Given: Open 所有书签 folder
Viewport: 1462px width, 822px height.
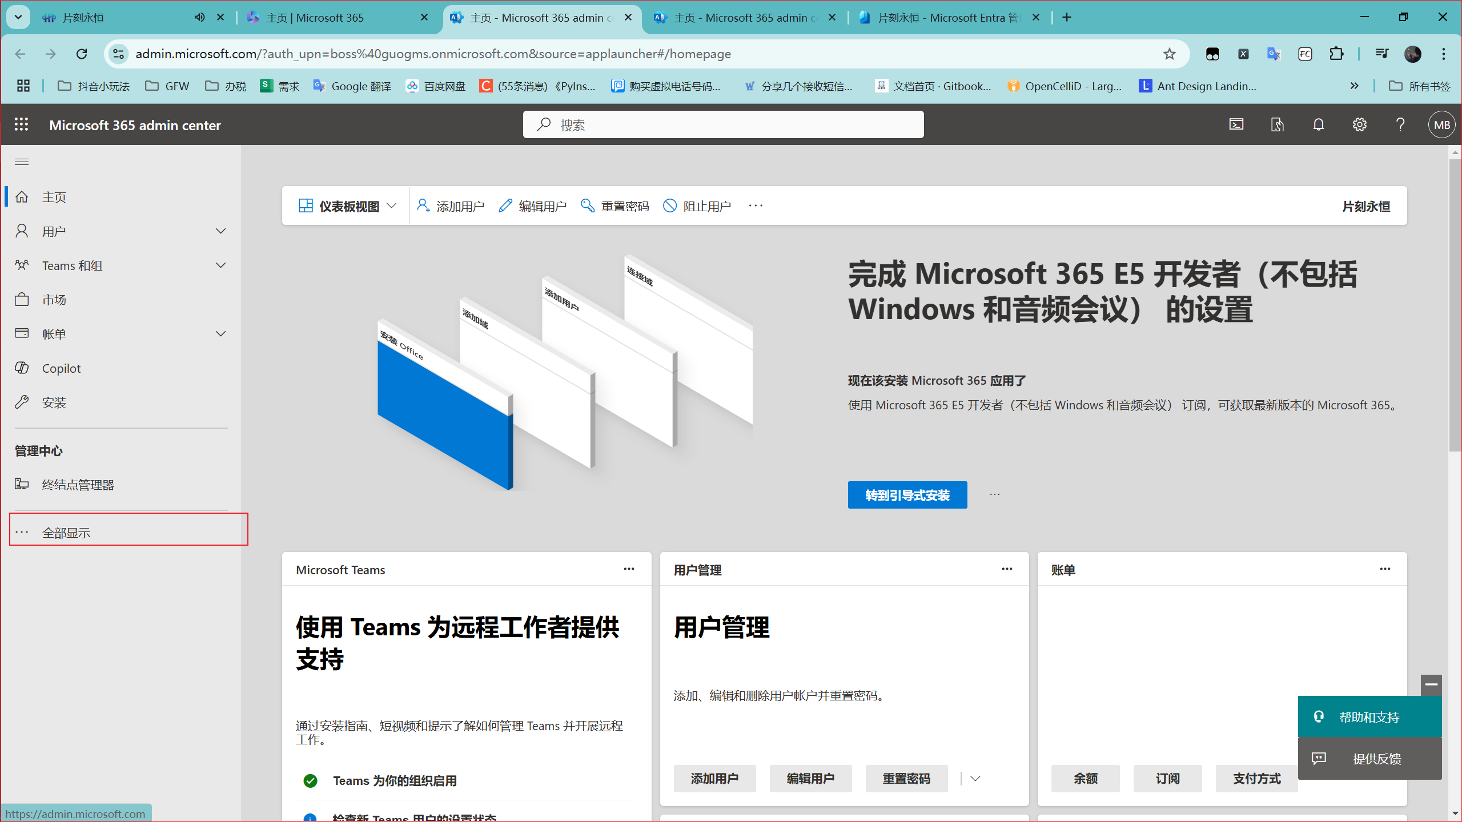Looking at the screenshot, I should 1419,86.
